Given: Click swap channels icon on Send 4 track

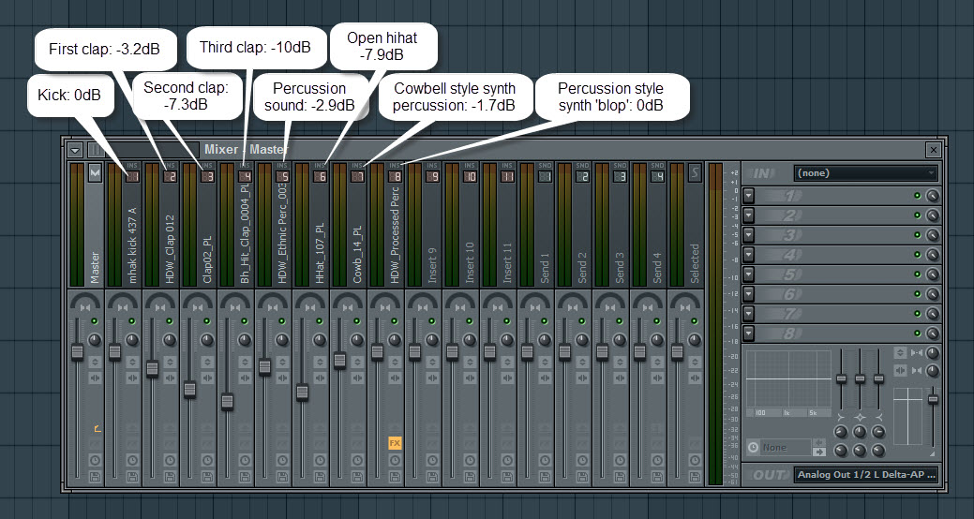Looking at the screenshot, I should pos(657,378).
